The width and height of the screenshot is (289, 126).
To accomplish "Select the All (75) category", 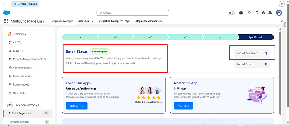I will coord(17,43).
